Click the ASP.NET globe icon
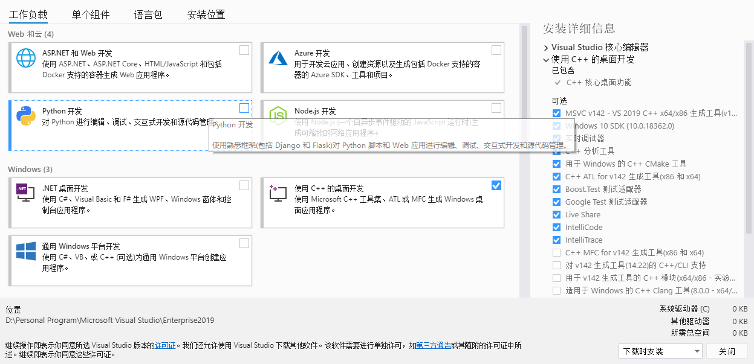 tap(26, 58)
